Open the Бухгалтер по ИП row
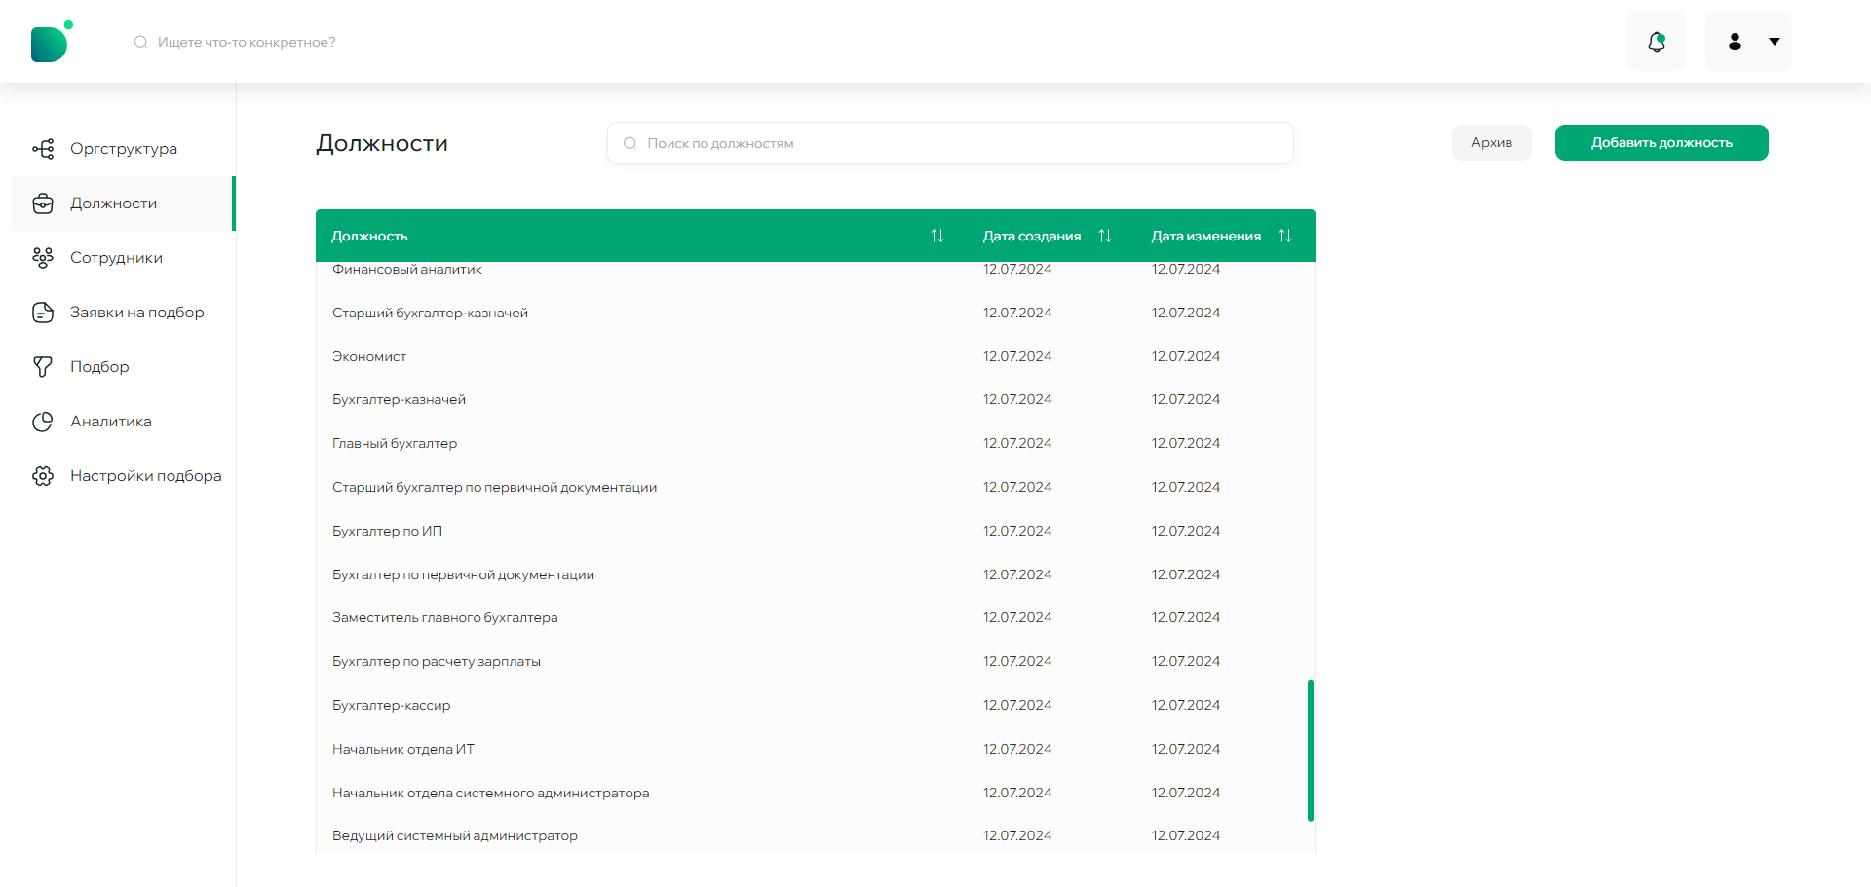The image size is (1871, 887). click(x=815, y=531)
